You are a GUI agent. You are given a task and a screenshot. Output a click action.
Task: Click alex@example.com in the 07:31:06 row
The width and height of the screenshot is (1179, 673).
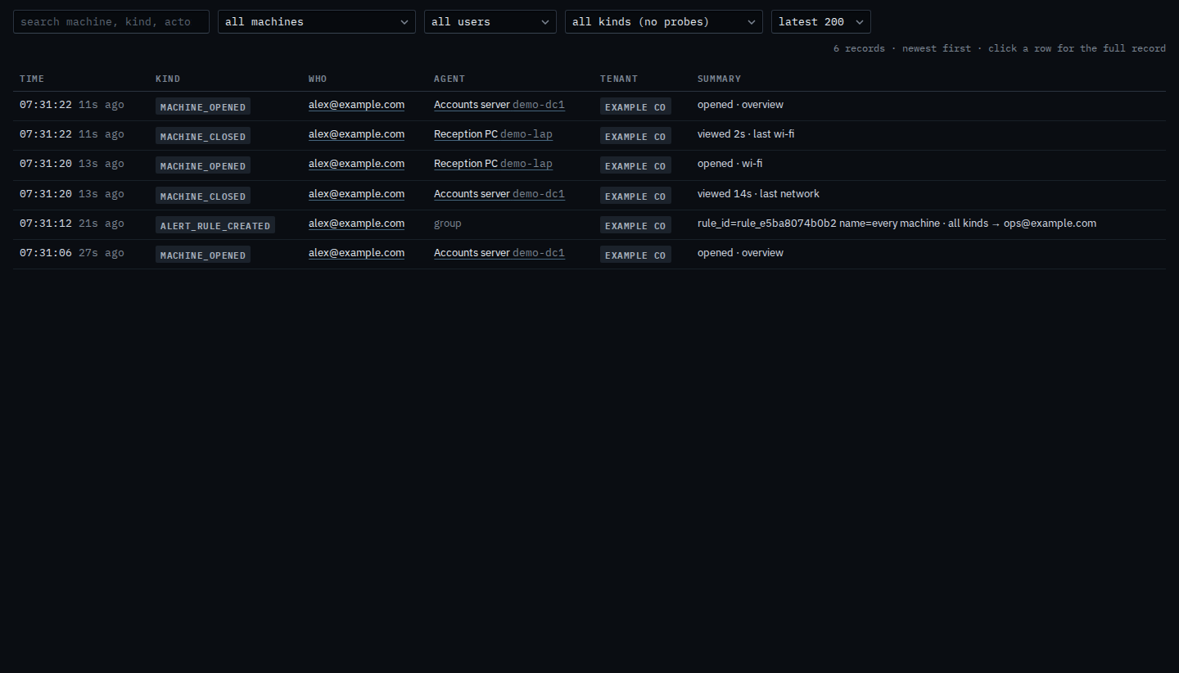click(356, 253)
